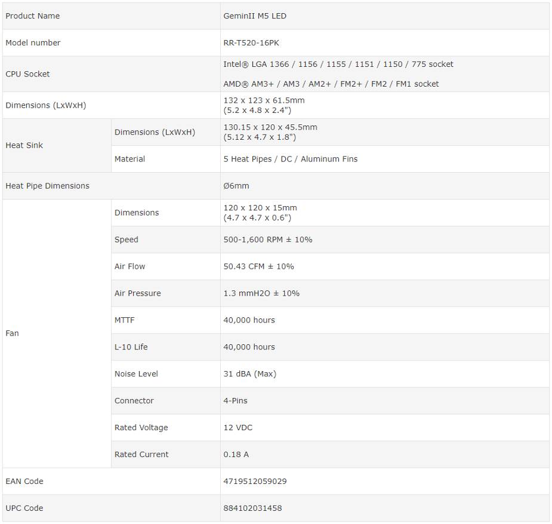
Task: Click the CPU Socket row label
Action: pyautogui.click(x=27, y=74)
